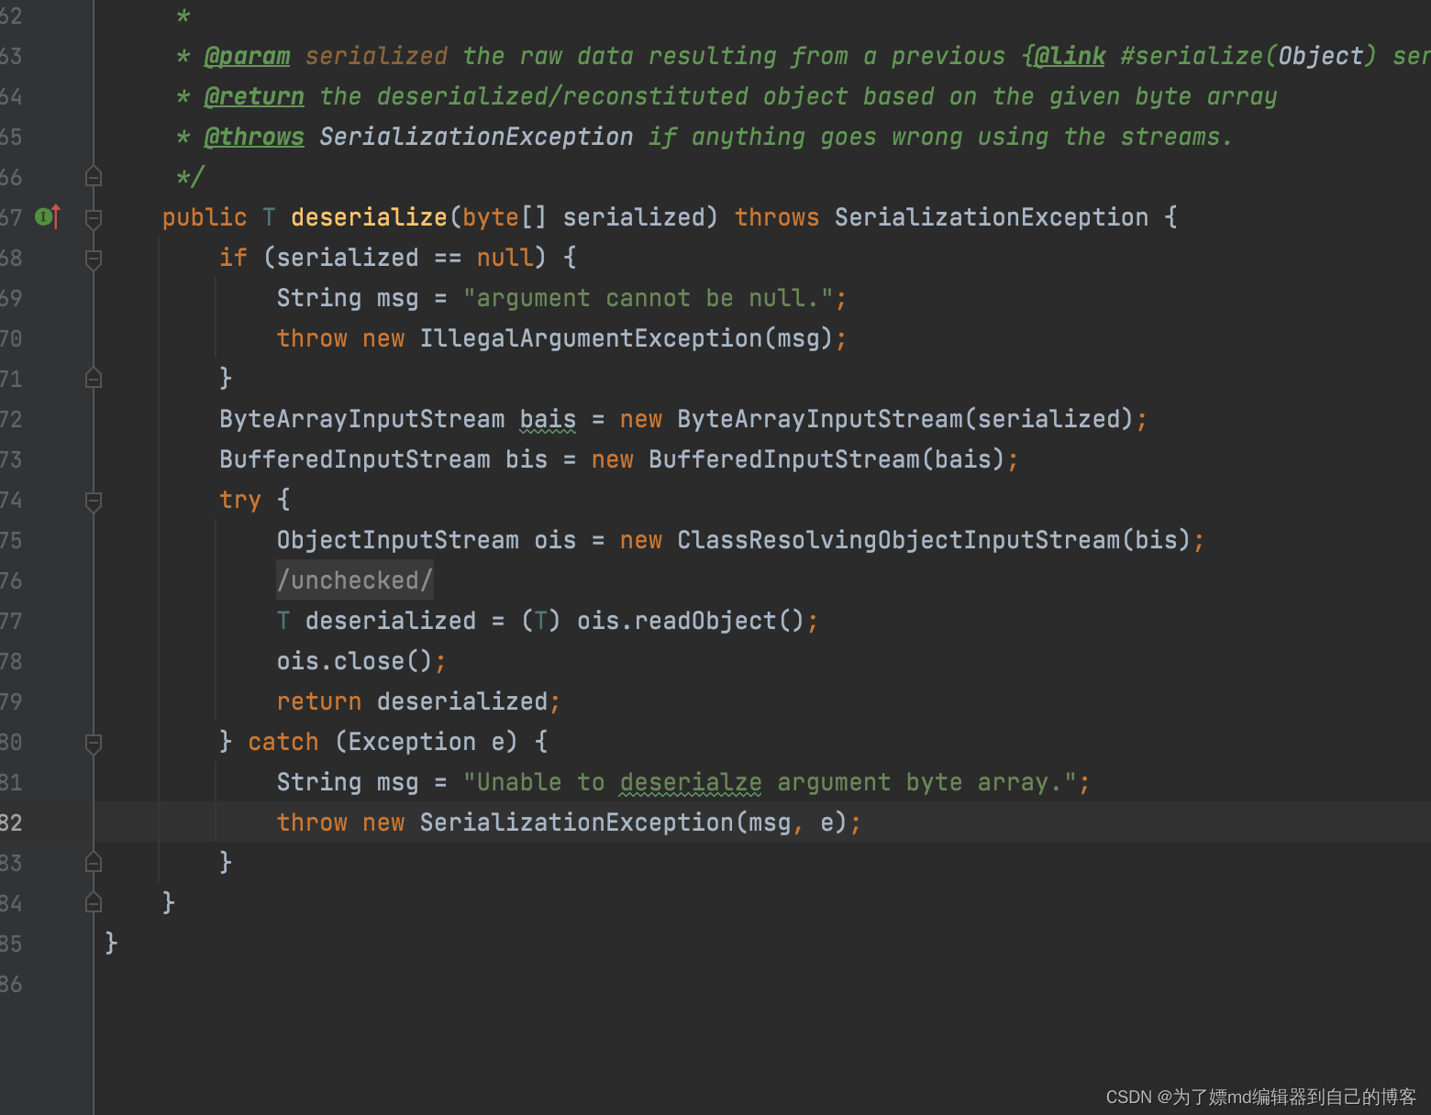Click IllegalArgumentException on line 70
Image resolution: width=1431 pixels, height=1115 pixels.
[x=591, y=338]
